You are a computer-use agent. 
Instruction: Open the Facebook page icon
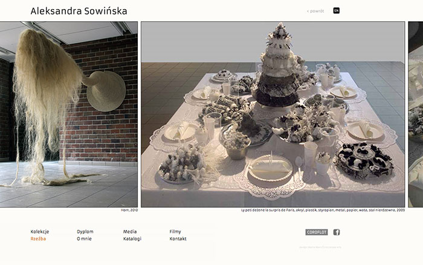(337, 232)
